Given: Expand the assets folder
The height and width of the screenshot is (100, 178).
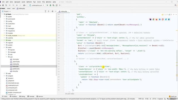Looking at the screenshot, I should pyautogui.click(x=4, y=17).
